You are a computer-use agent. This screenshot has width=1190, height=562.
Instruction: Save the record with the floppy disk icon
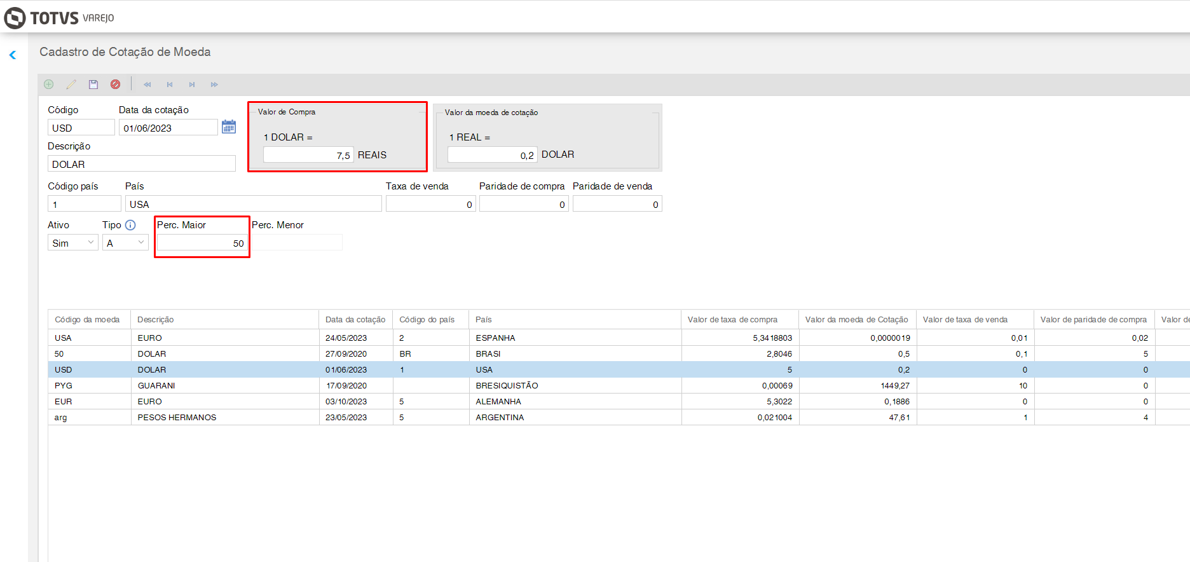(x=93, y=84)
